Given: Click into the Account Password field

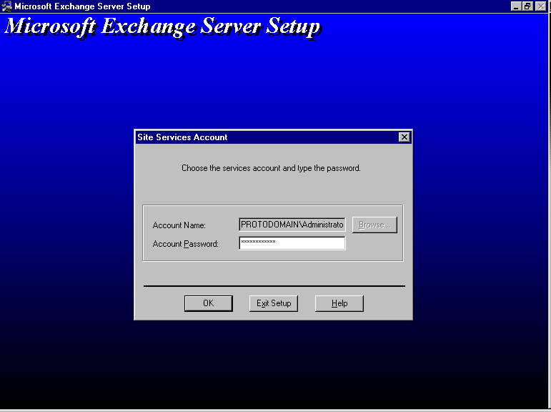Looking at the screenshot, I should click(x=292, y=243).
